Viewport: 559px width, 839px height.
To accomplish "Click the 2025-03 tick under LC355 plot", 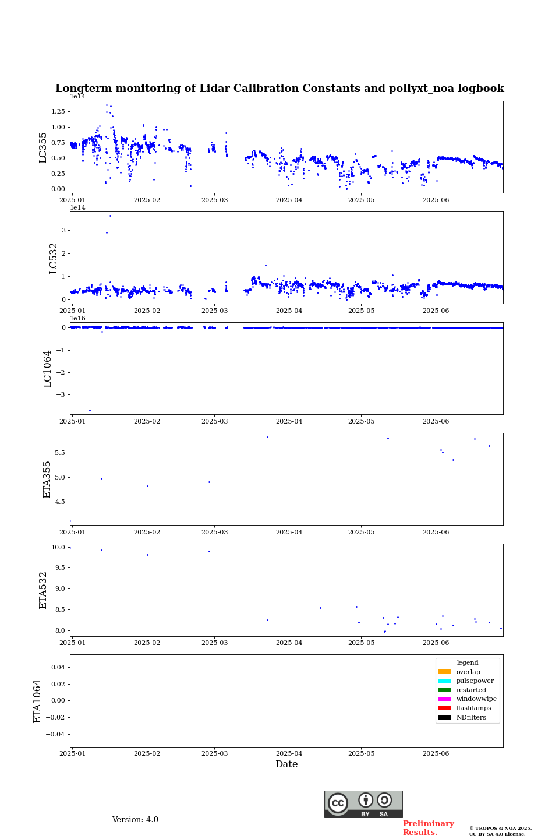I will 214,200.
